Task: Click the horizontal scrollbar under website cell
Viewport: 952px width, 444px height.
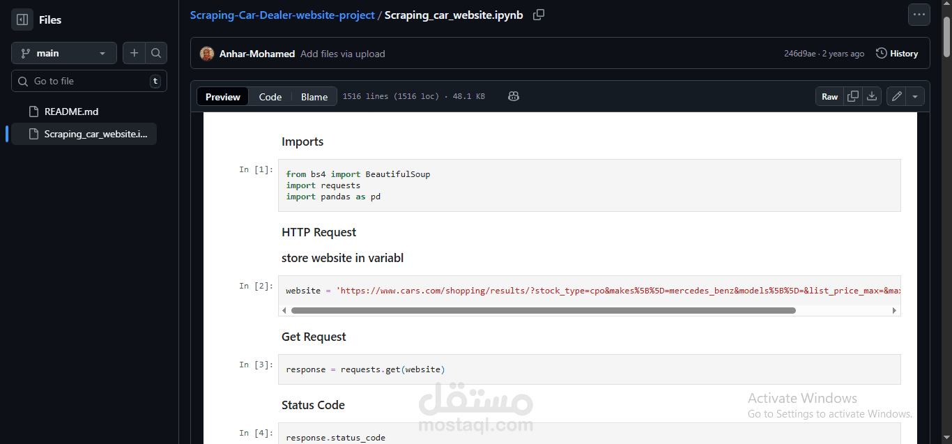Action: [x=544, y=310]
